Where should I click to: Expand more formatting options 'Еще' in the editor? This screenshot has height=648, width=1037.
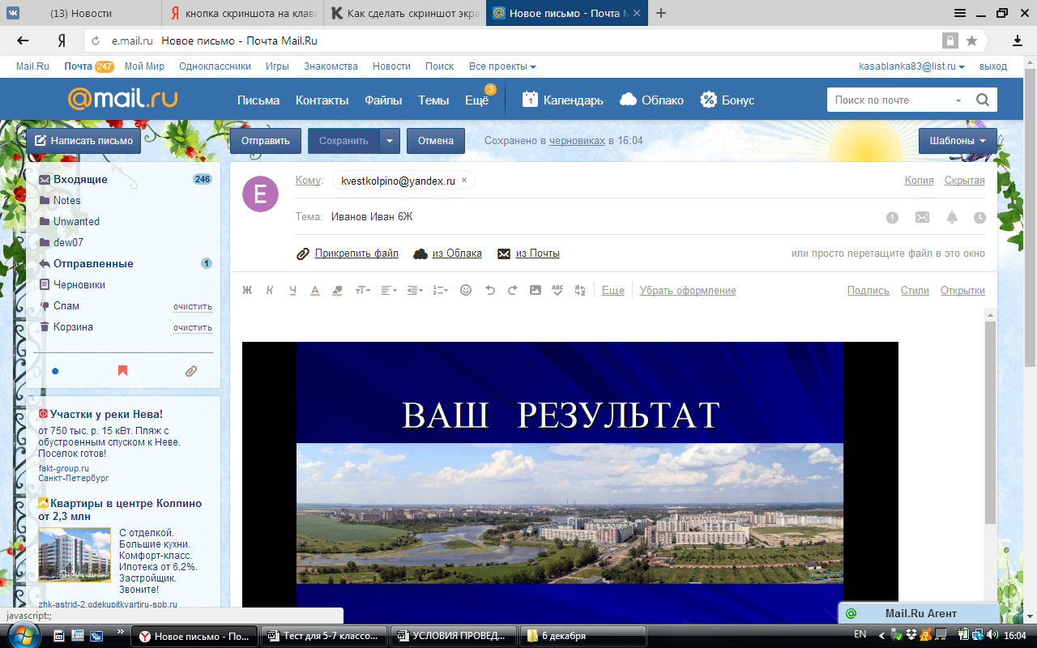[613, 290]
